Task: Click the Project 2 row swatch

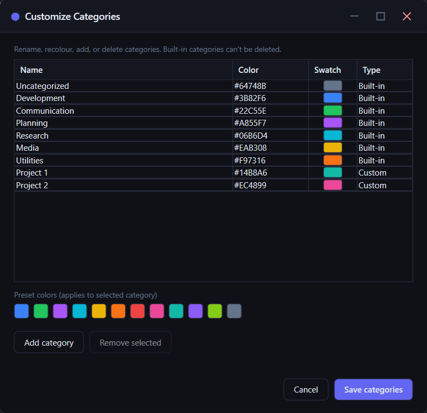Action: coord(333,185)
